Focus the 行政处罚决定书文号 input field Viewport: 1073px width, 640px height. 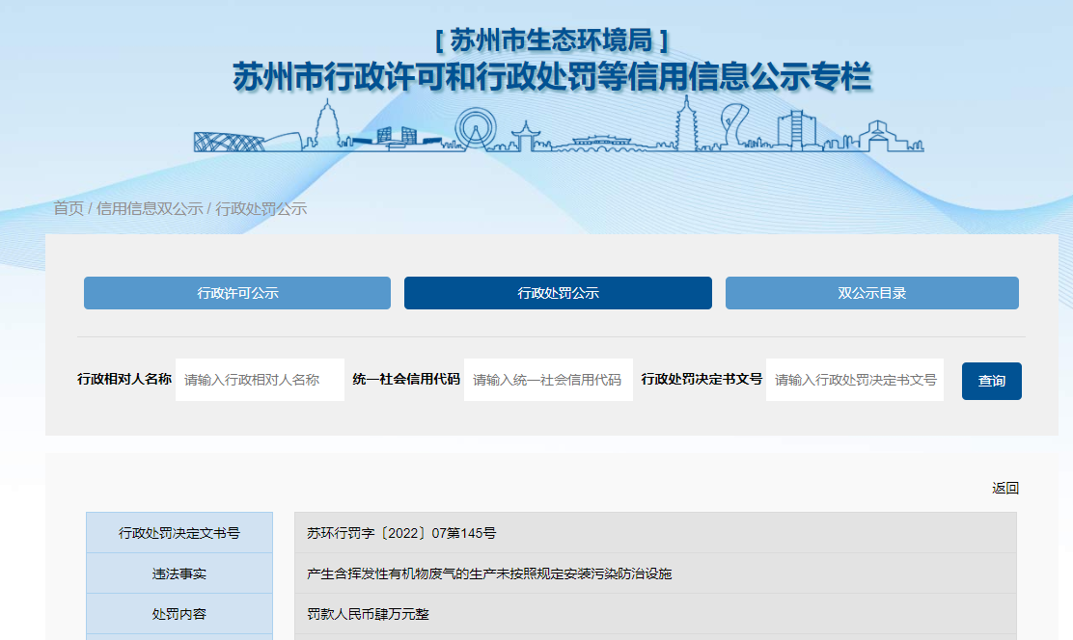click(855, 380)
